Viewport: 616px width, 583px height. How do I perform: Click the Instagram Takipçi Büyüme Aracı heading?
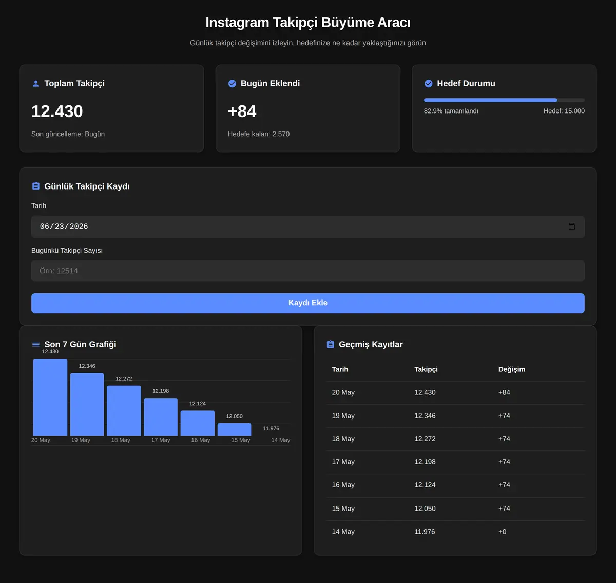point(308,23)
